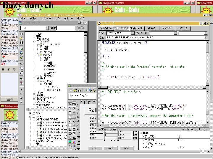Viewport: 213px width, 159px height.
Task: Click the Form Builder bottom horizontal scrollbar
Action: tap(113, 152)
